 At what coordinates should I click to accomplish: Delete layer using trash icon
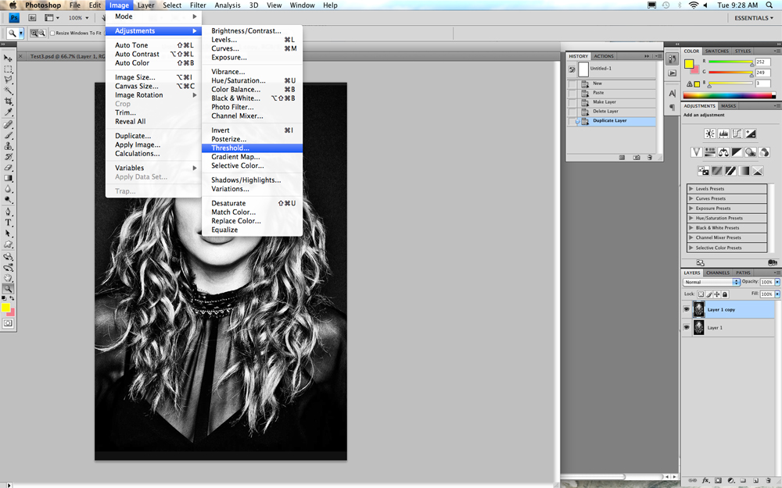(x=769, y=480)
